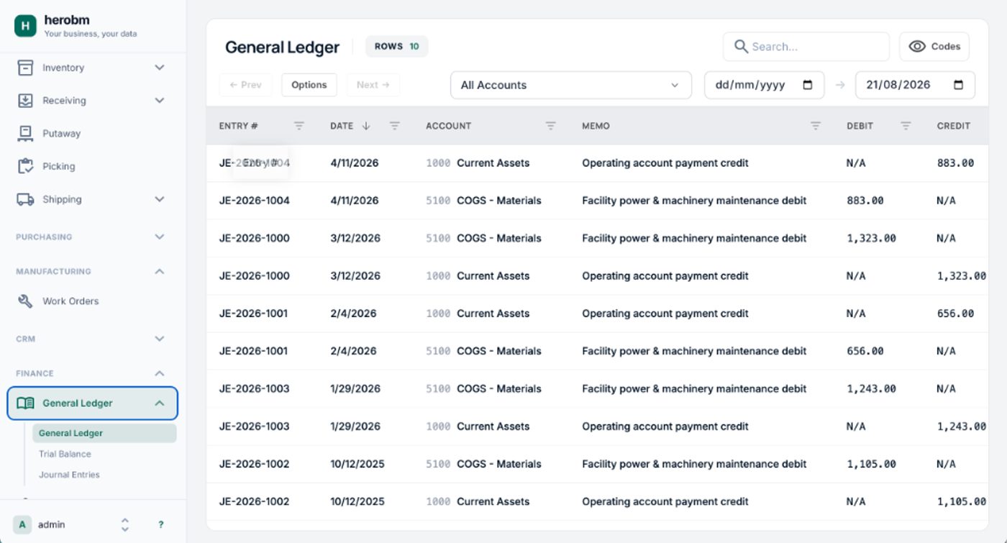Collapse the General Ledger submenu chevron
This screenshot has width=1007, height=543.
pos(160,403)
